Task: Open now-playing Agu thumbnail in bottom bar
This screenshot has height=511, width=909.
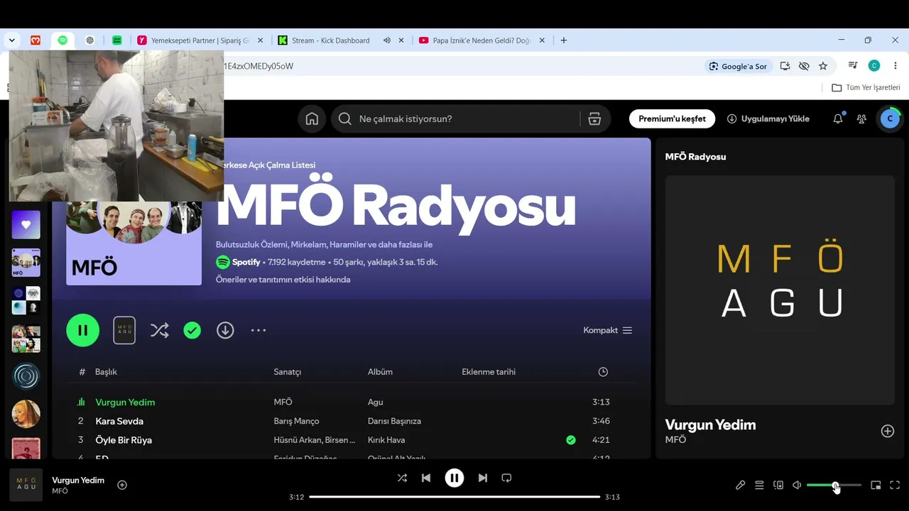Action: [26, 485]
